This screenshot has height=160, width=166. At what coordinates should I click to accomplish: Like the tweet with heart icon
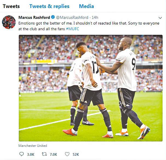67,154
